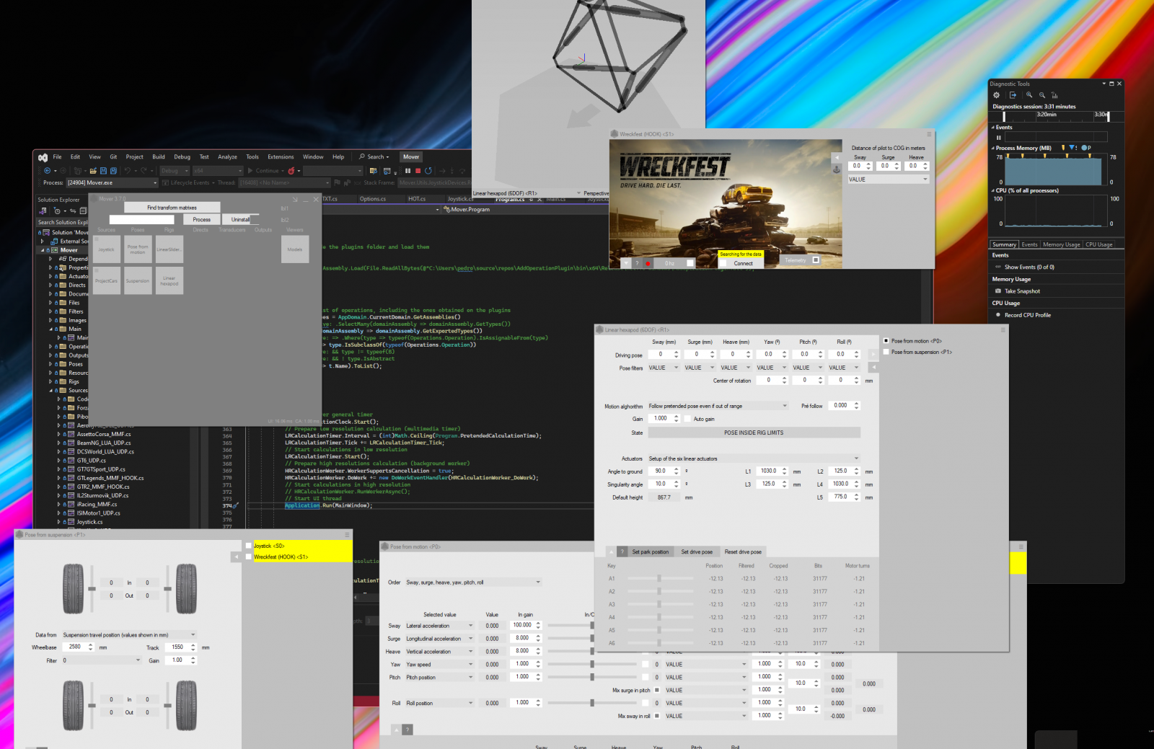
Task: Enable the Auto gain checkbox
Action: tap(687, 419)
